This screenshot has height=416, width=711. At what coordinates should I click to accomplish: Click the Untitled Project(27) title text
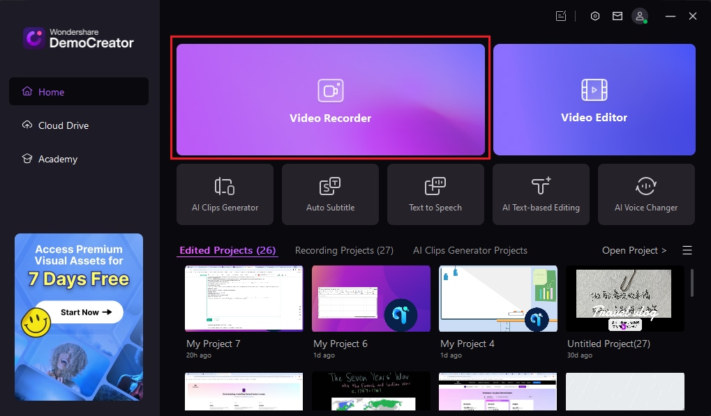608,344
